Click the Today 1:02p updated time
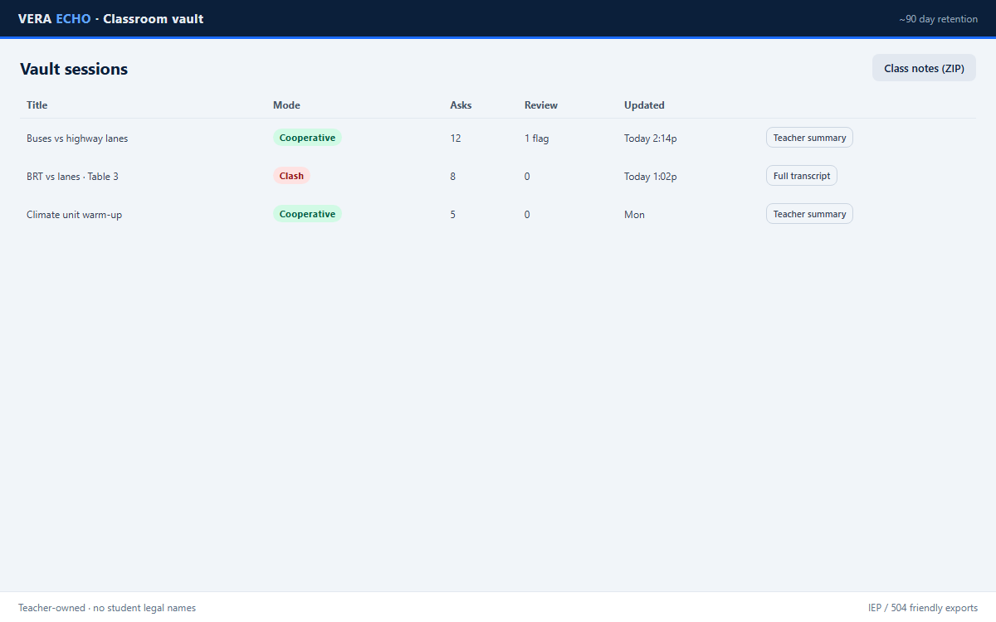Screen dimensions: 996x622 pyautogui.click(x=651, y=177)
